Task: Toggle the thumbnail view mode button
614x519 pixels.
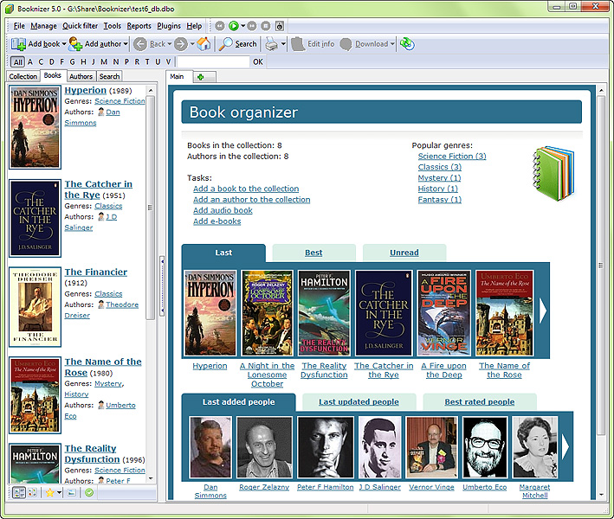Action: [x=32, y=492]
